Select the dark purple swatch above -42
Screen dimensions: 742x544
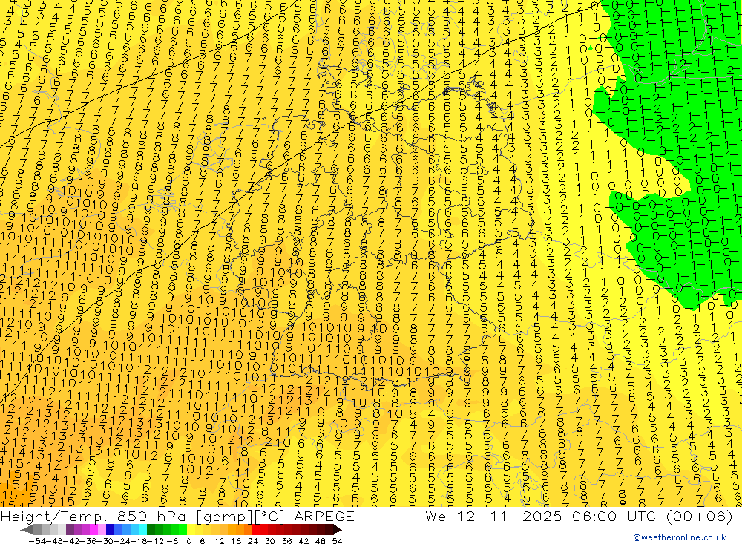point(70,530)
